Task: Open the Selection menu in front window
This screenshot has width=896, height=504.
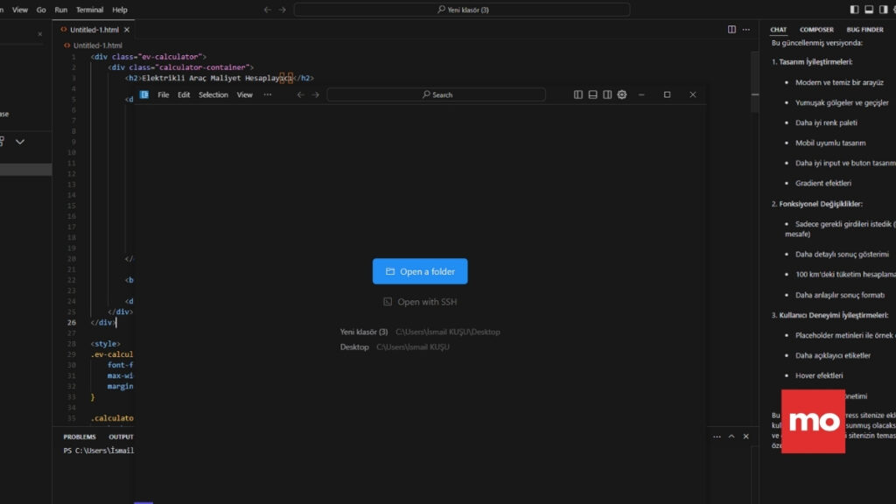Action: tap(213, 94)
